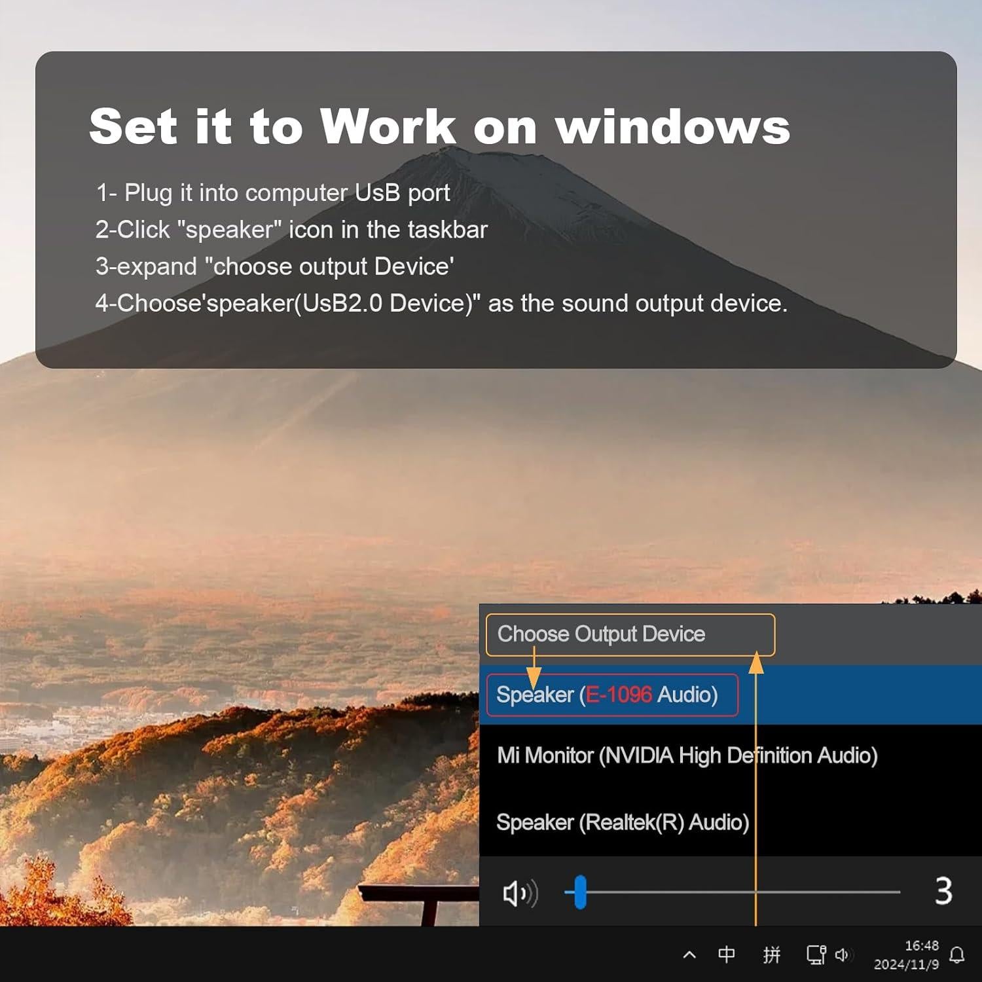
Task: Click the far right end of volume track
Action: coord(898,892)
